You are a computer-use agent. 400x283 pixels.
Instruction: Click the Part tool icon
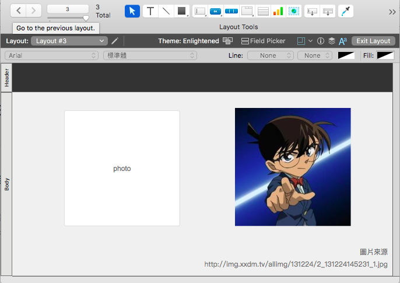328,11
